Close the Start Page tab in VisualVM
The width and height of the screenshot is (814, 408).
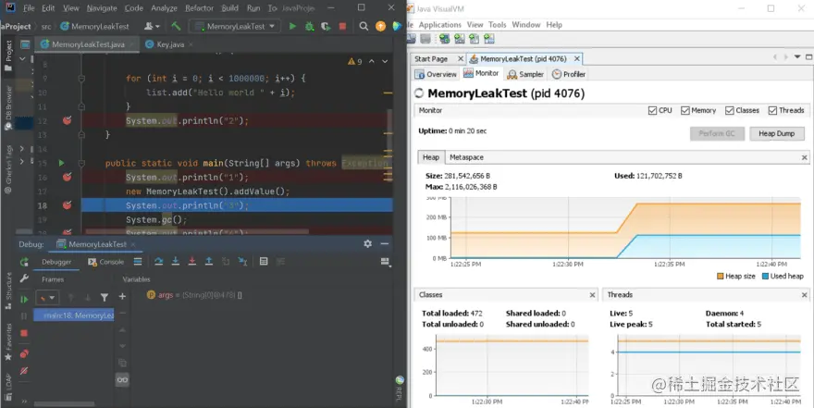coord(460,58)
